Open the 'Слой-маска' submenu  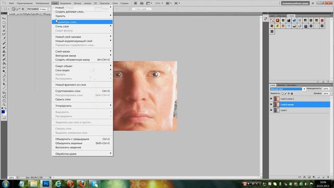pyautogui.click(x=82, y=51)
